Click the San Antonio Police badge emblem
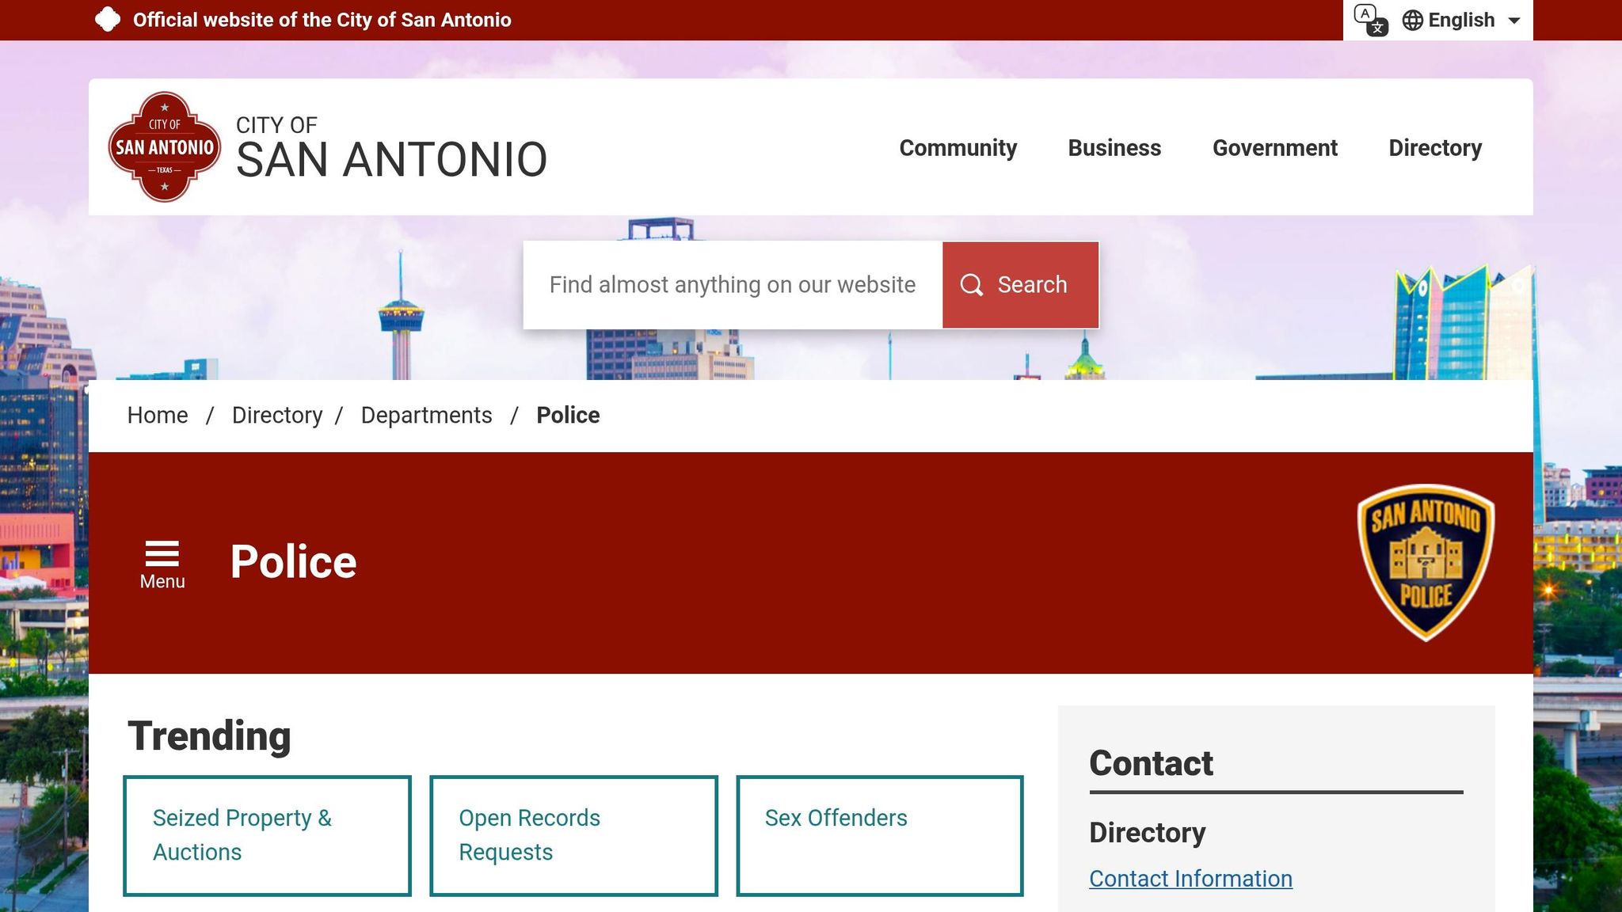The image size is (1622, 912). (1426, 562)
